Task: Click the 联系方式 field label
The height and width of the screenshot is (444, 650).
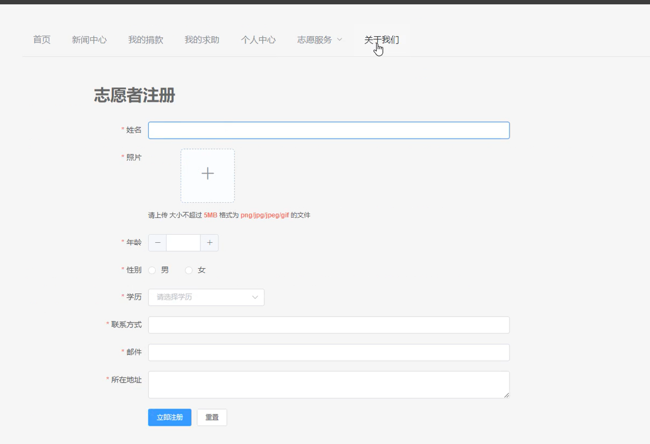Action: click(126, 325)
